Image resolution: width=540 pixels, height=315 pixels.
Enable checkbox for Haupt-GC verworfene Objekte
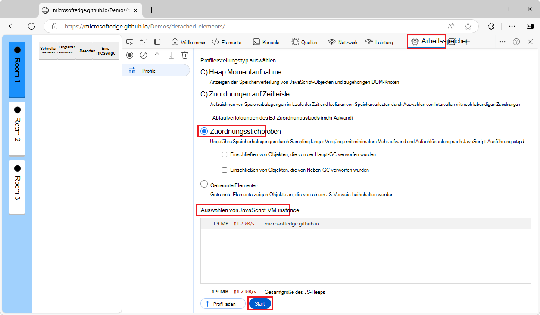(224, 154)
